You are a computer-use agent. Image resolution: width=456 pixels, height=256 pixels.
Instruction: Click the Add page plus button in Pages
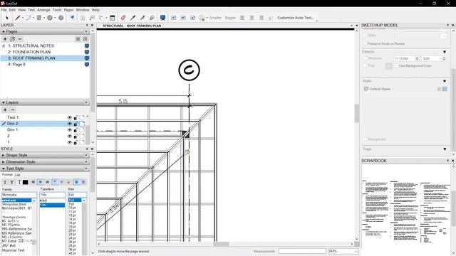point(5,39)
